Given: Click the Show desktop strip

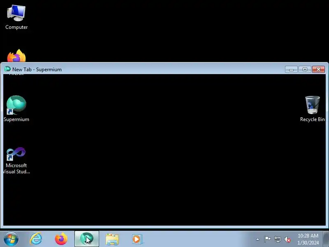Looking at the screenshot, I should tap(326, 239).
